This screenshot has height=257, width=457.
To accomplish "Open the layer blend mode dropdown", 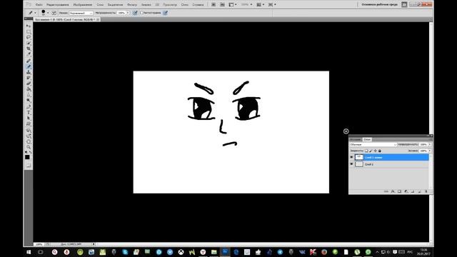I will click(x=373, y=144).
